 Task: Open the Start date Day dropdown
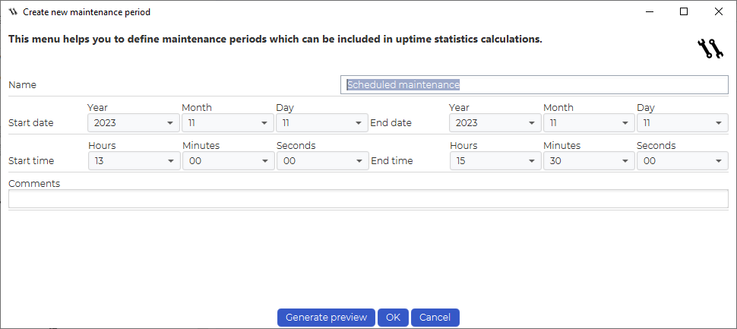pos(322,123)
